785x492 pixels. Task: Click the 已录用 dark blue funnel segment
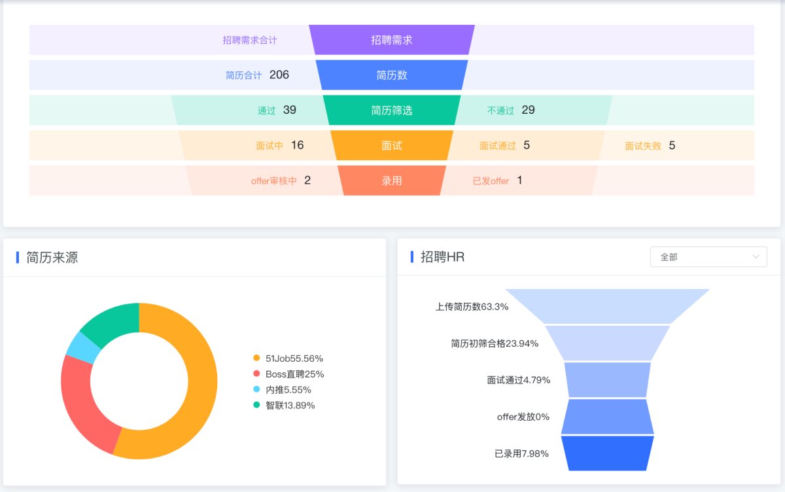pyautogui.click(x=608, y=453)
